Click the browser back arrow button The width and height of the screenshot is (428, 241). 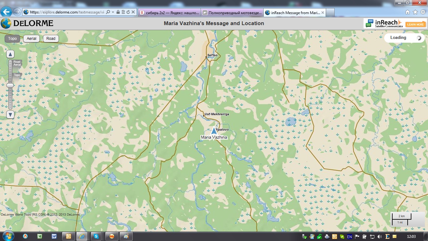(6, 12)
